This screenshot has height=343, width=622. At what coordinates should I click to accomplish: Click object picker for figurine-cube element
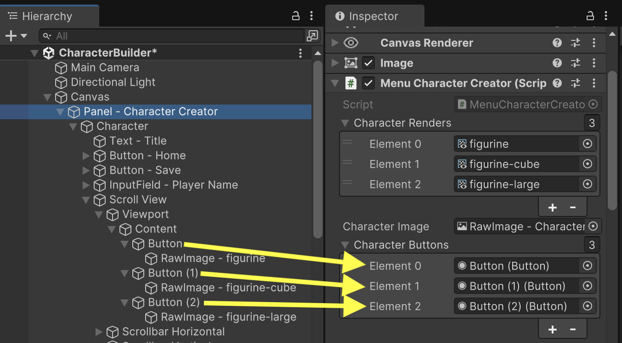pyautogui.click(x=587, y=164)
